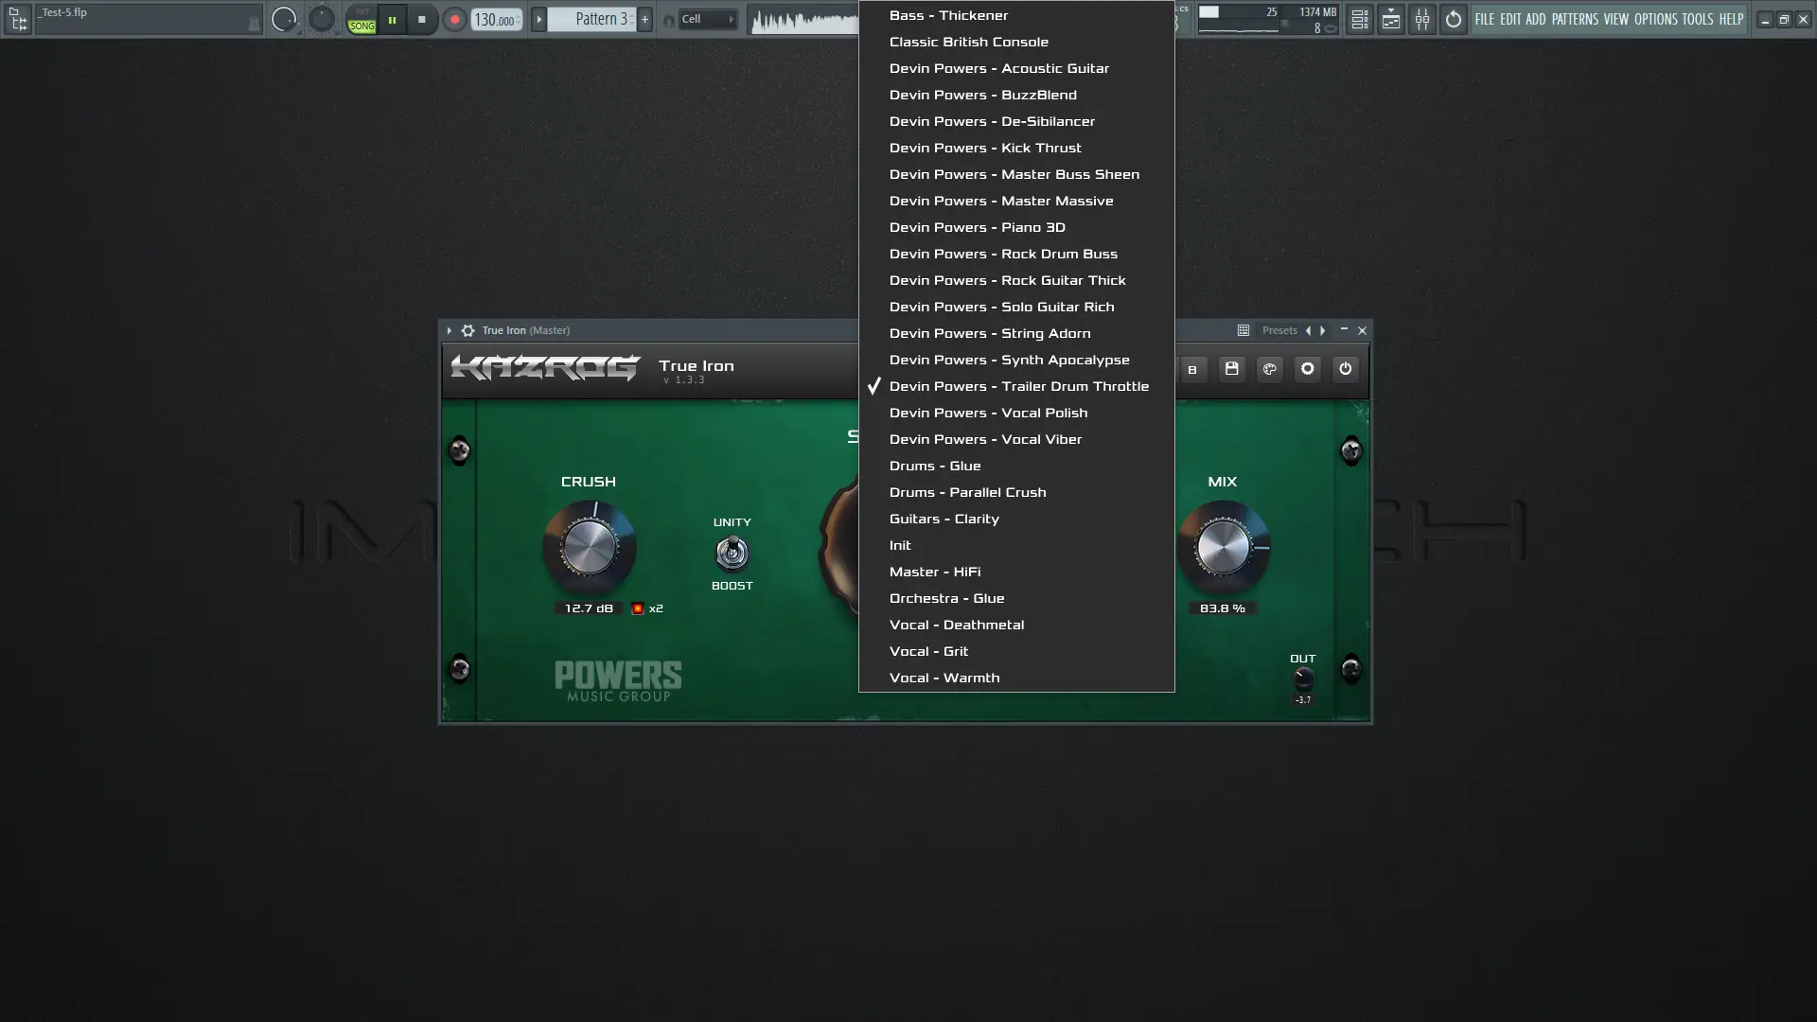Screen dimensions: 1817x1022
Task: Open the Cell snap dropdown
Action: pos(706,19)
